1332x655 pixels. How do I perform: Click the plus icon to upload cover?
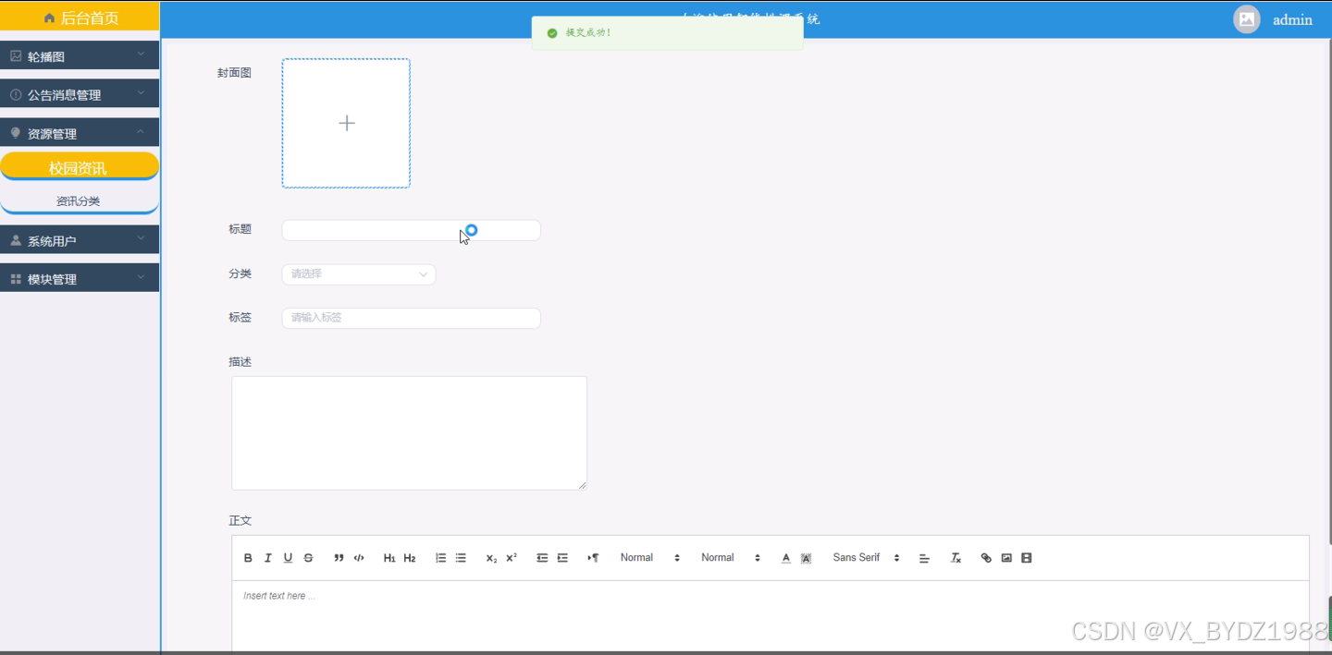pos(347,123)
